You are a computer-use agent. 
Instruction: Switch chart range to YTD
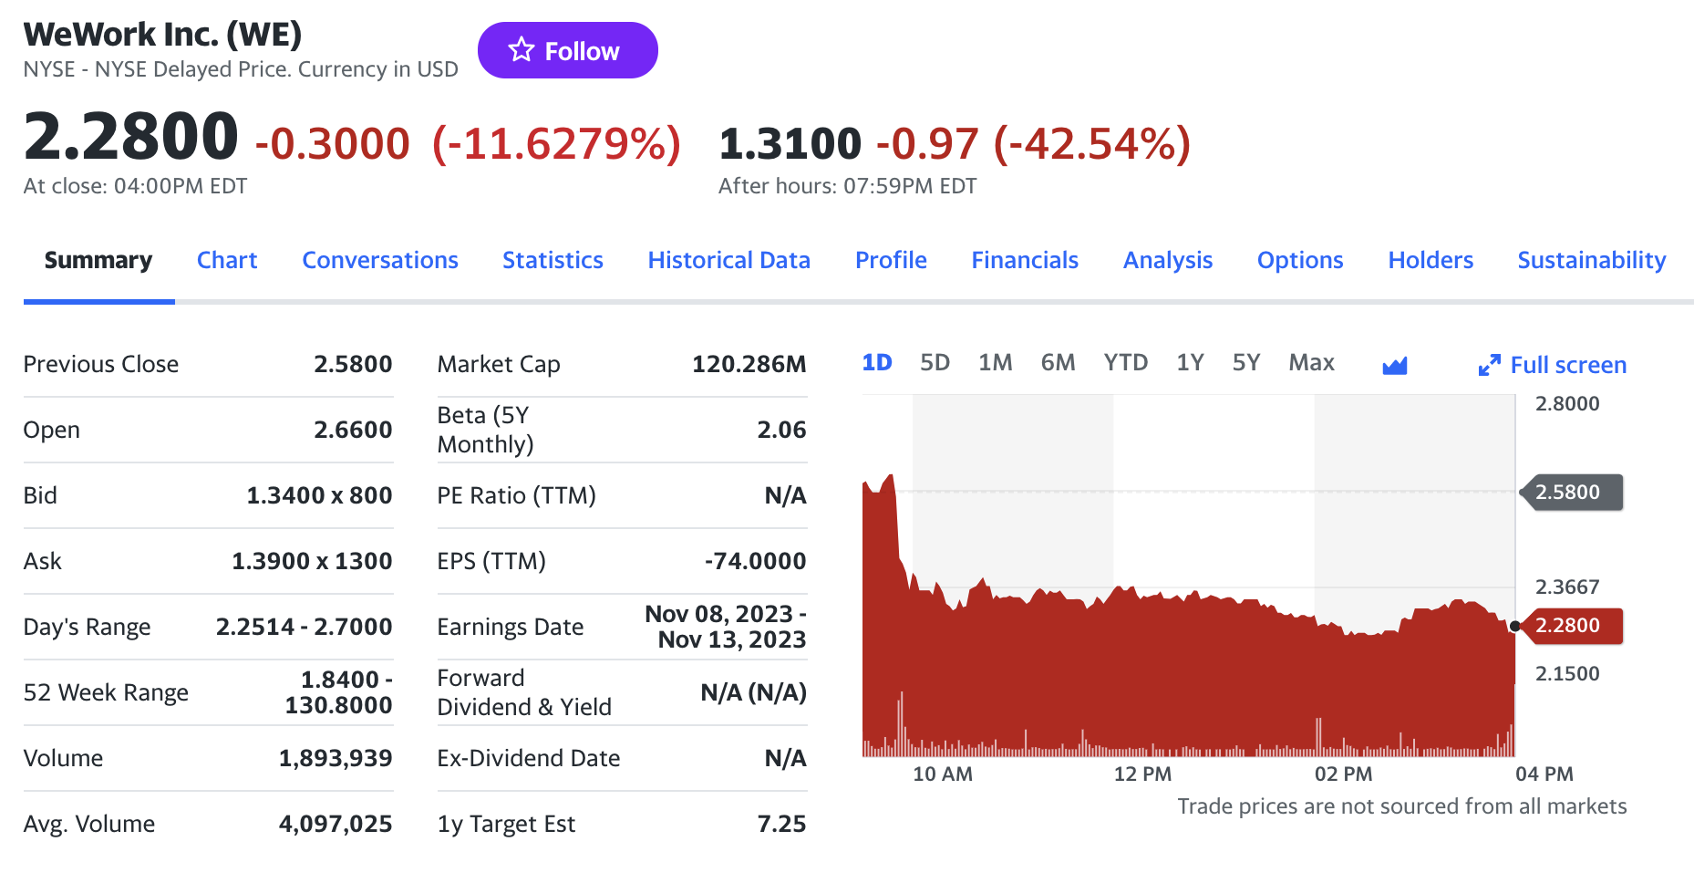[x=1125, y=363]
